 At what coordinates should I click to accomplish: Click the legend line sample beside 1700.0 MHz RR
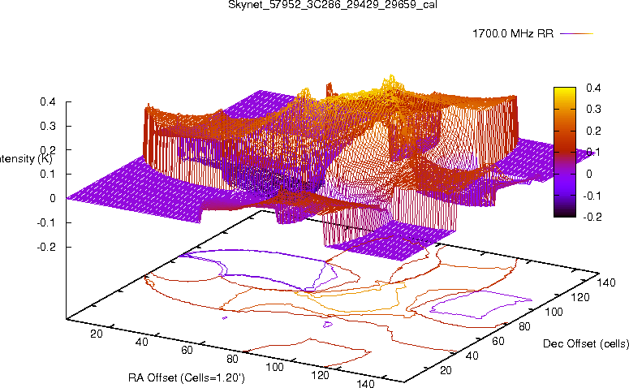tap(576, 34)
